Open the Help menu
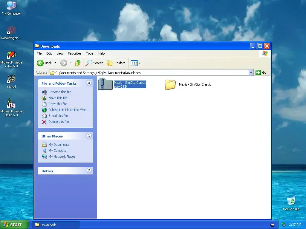This screenshot has height=229, width=306. point(102,53)
